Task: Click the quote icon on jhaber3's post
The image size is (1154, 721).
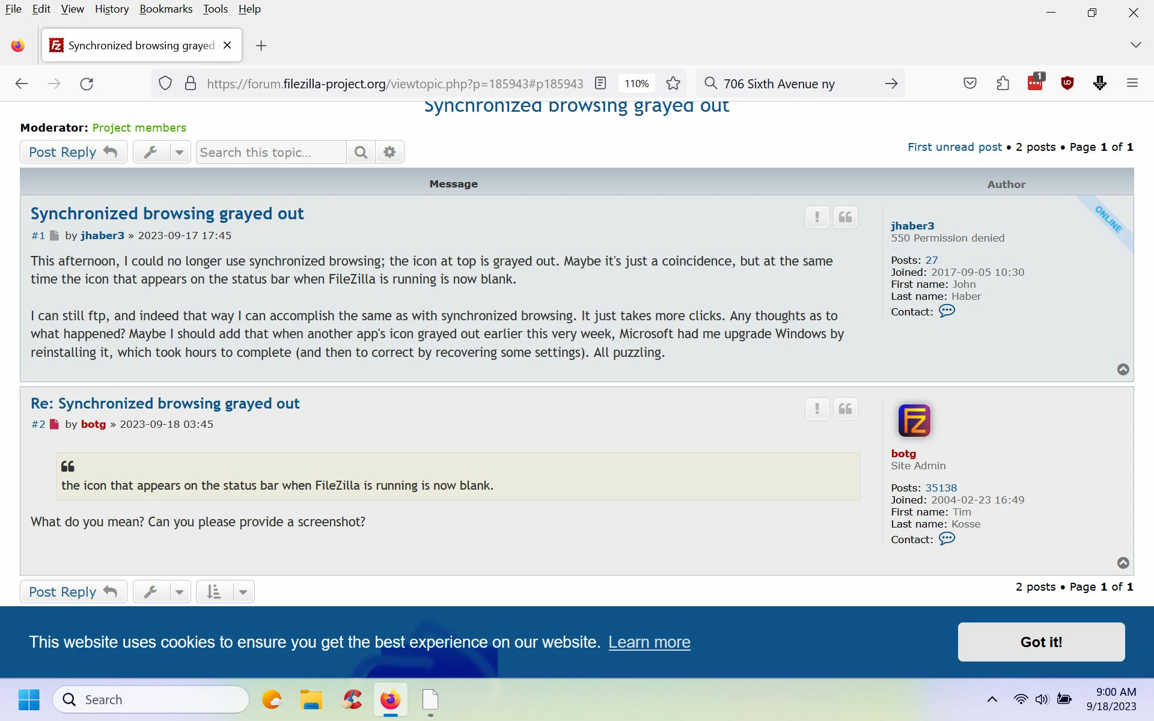Action: (x=845, y=218)
